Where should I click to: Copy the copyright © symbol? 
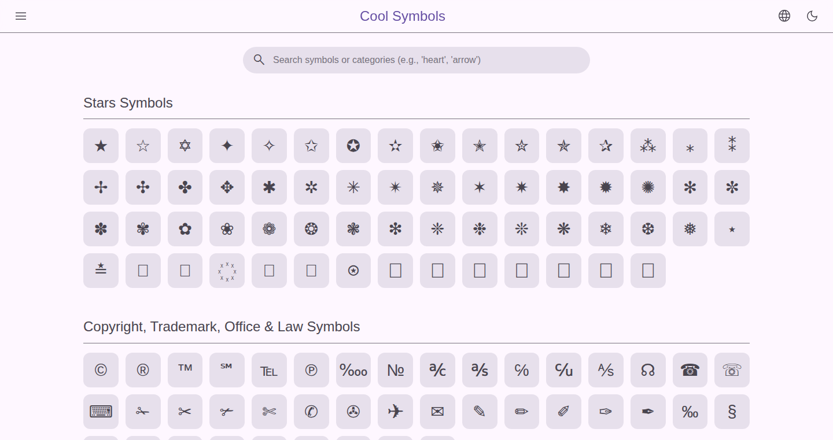click(101, 370)
